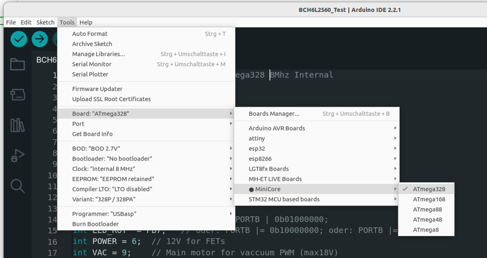Expand the esp8266 boards submenu

(x=317, y=159)
